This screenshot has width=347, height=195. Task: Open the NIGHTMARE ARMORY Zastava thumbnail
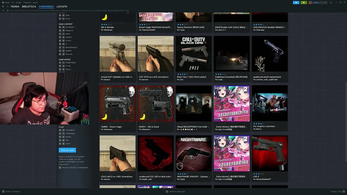click(x=194, y=153)
